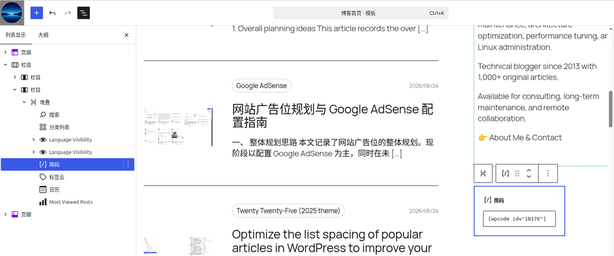Image resolution: width=614 pixels, height=256 pixels.
Task: Open the Google AdSense category link
Action: [261, 86]
